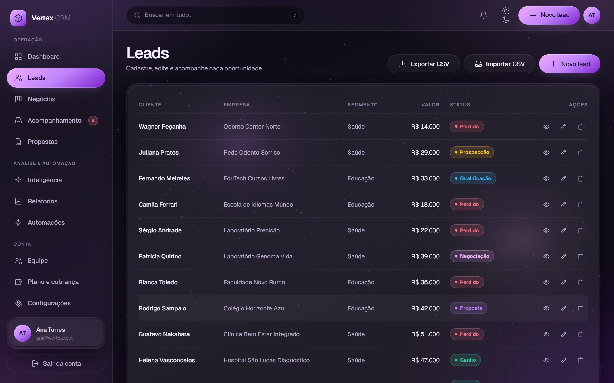Delete Patrícia Quirino lead trash icon
614x383 pixels.
point(580,256)
